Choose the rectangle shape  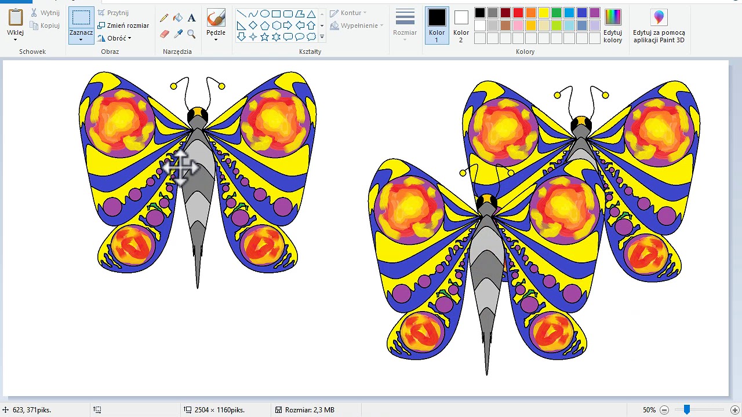[x=276, y=14]
